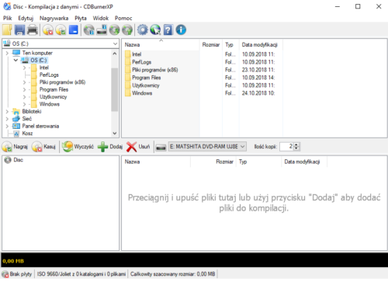This screenshot has width=388, height=296.
Task: Decrease the number of copies with the down arrow
Action: (296, 148)
